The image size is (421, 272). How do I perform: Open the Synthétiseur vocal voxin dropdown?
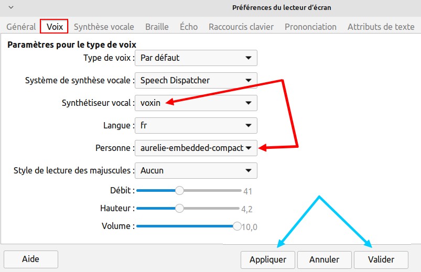pos(196,103)
